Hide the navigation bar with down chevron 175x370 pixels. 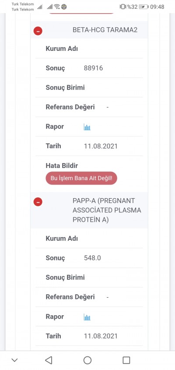click(14, 360)
